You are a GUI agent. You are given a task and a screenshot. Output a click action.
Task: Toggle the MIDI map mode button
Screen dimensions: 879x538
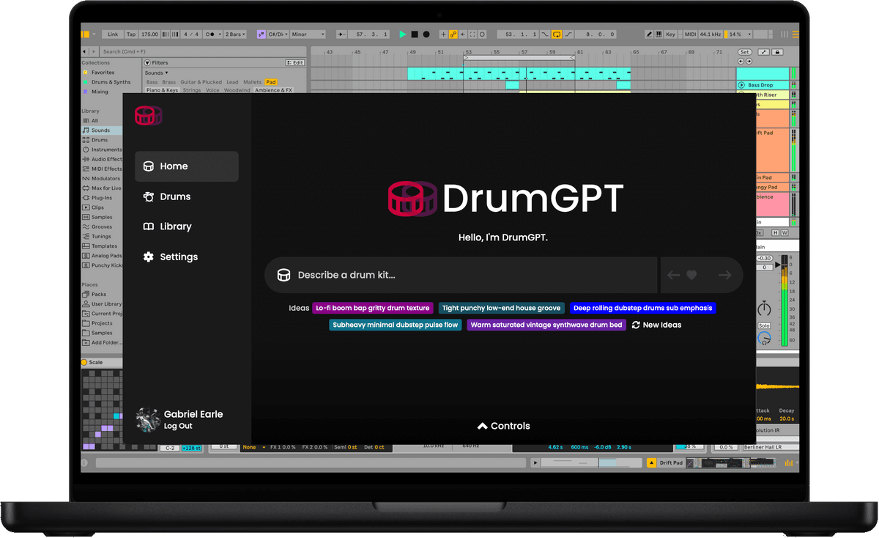tap(690, 34)
